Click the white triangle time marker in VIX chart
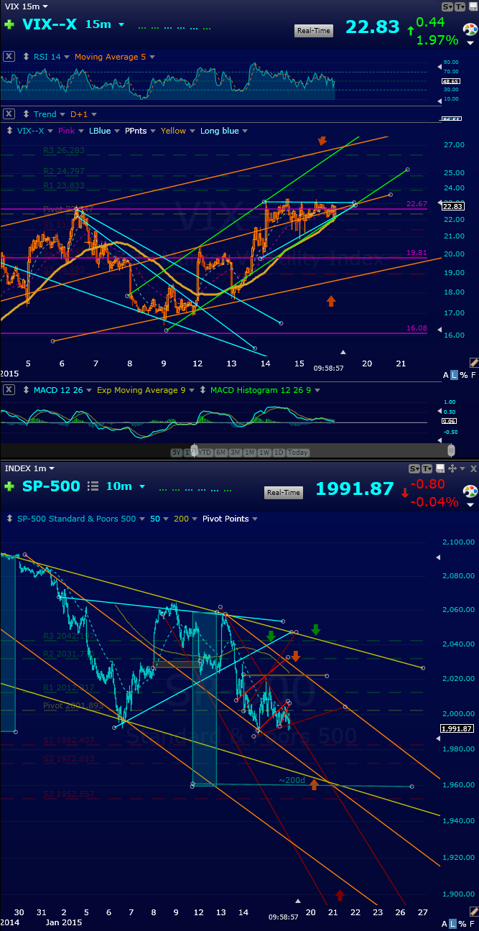Image resolution: width=479 pixels, height=931 pixels. (343, 352)
